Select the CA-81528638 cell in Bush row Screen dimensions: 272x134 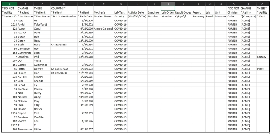(64, 44)
